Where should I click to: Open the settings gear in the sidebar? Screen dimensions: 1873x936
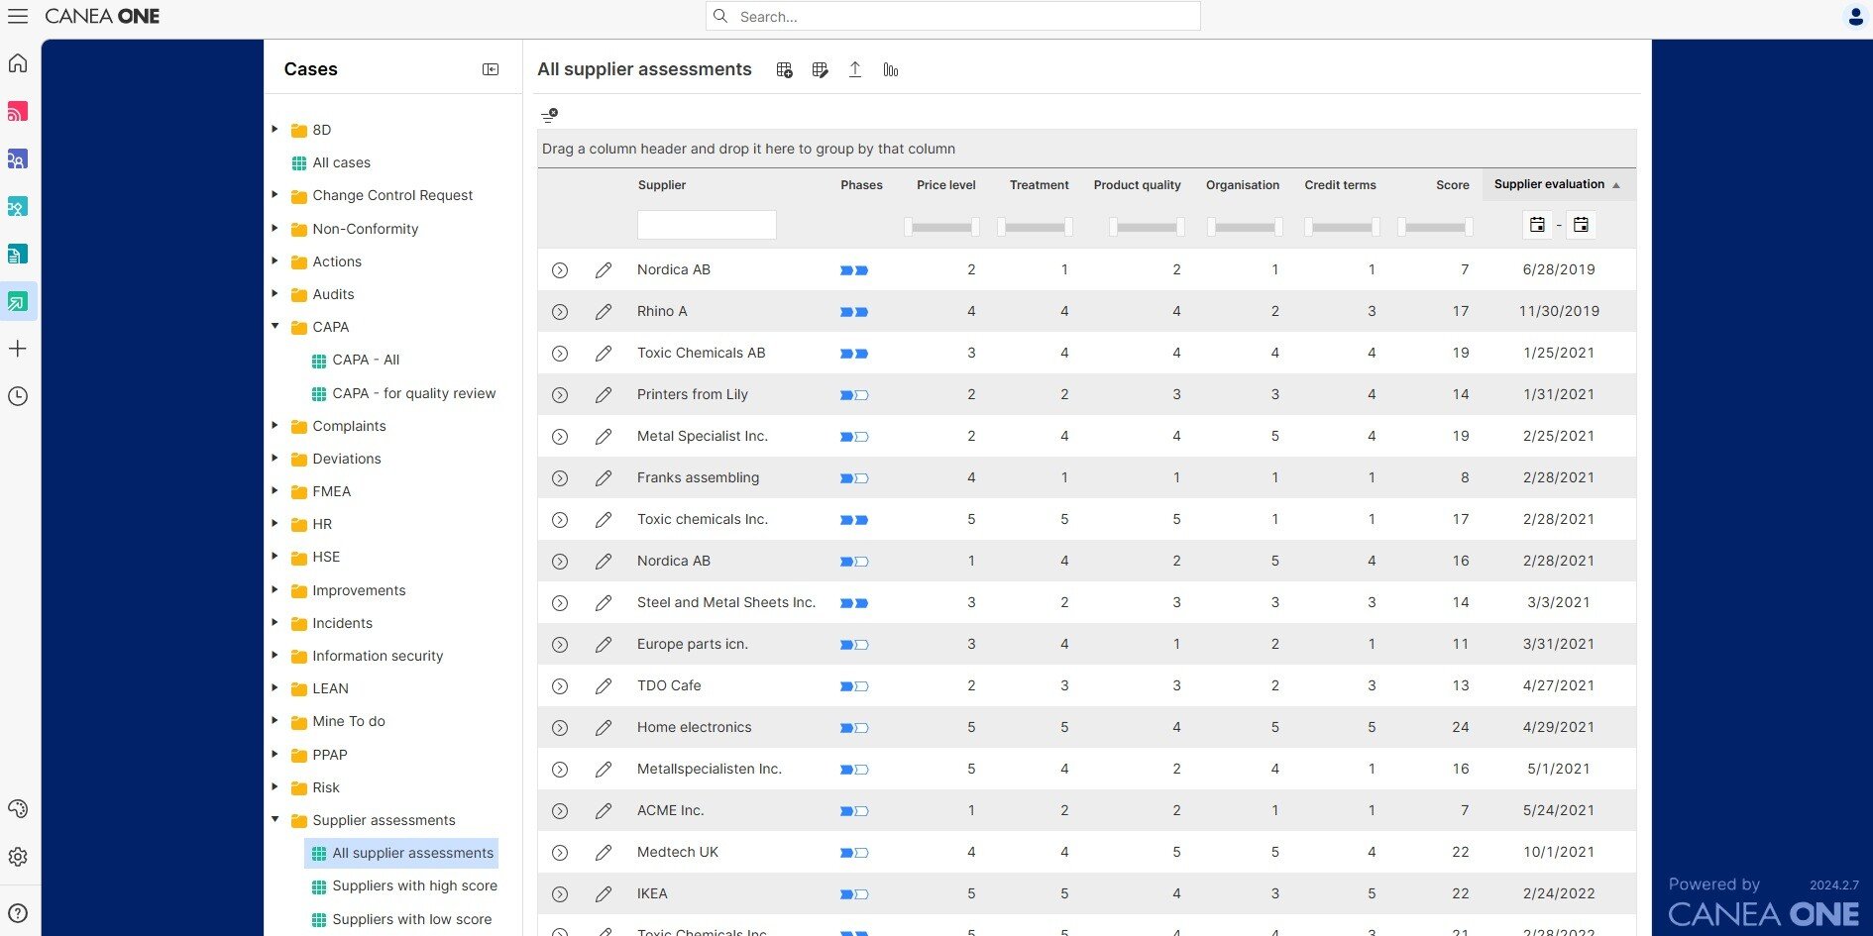point(18,857)
